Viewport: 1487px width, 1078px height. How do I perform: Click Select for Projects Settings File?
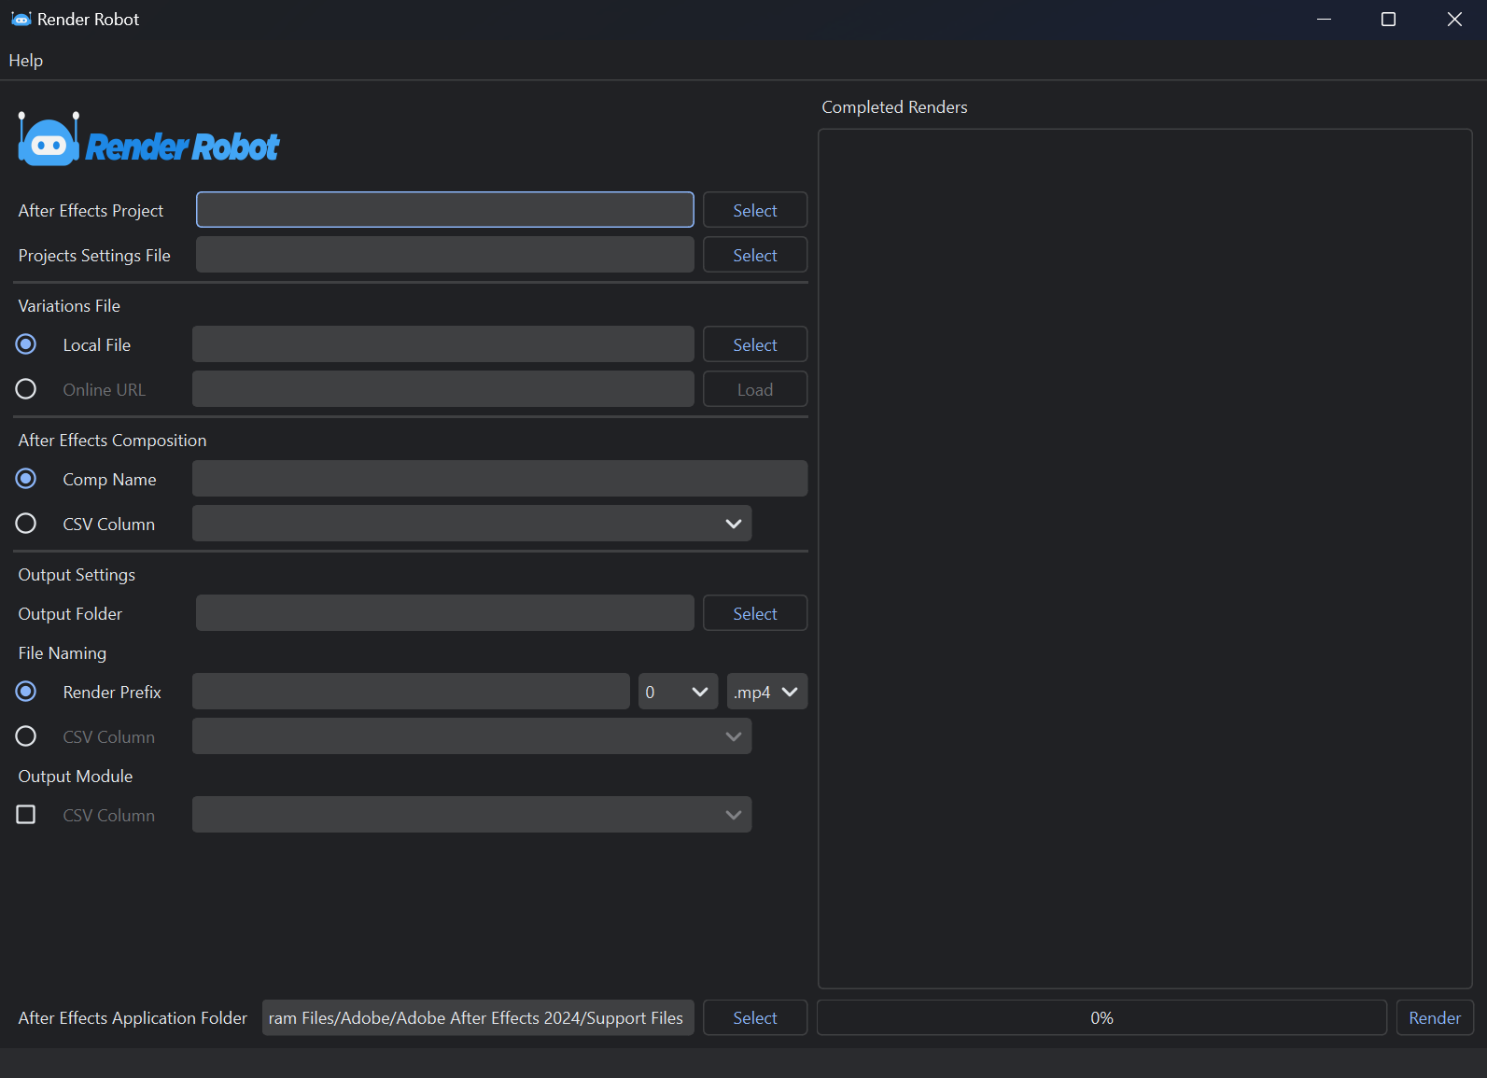pyautogui.click(x=755, y=255)
